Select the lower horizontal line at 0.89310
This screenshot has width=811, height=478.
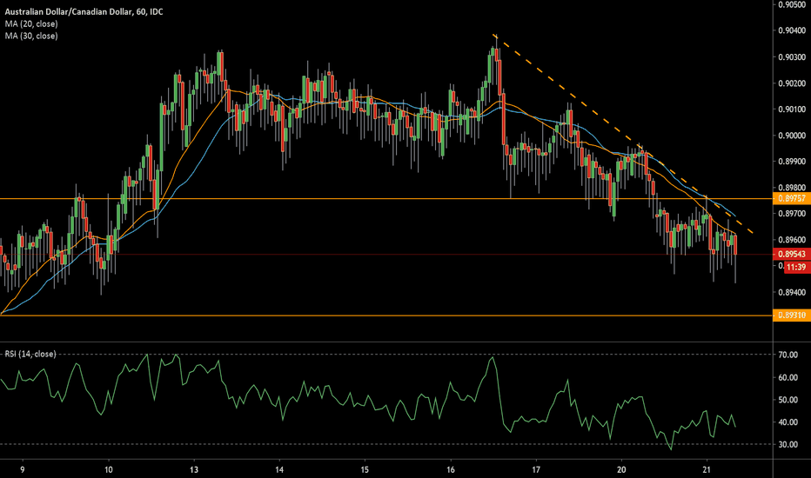pos(348,315)
